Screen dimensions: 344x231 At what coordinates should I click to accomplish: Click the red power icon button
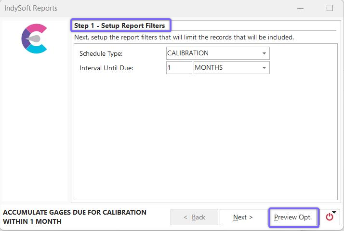[x=329, y=218]
